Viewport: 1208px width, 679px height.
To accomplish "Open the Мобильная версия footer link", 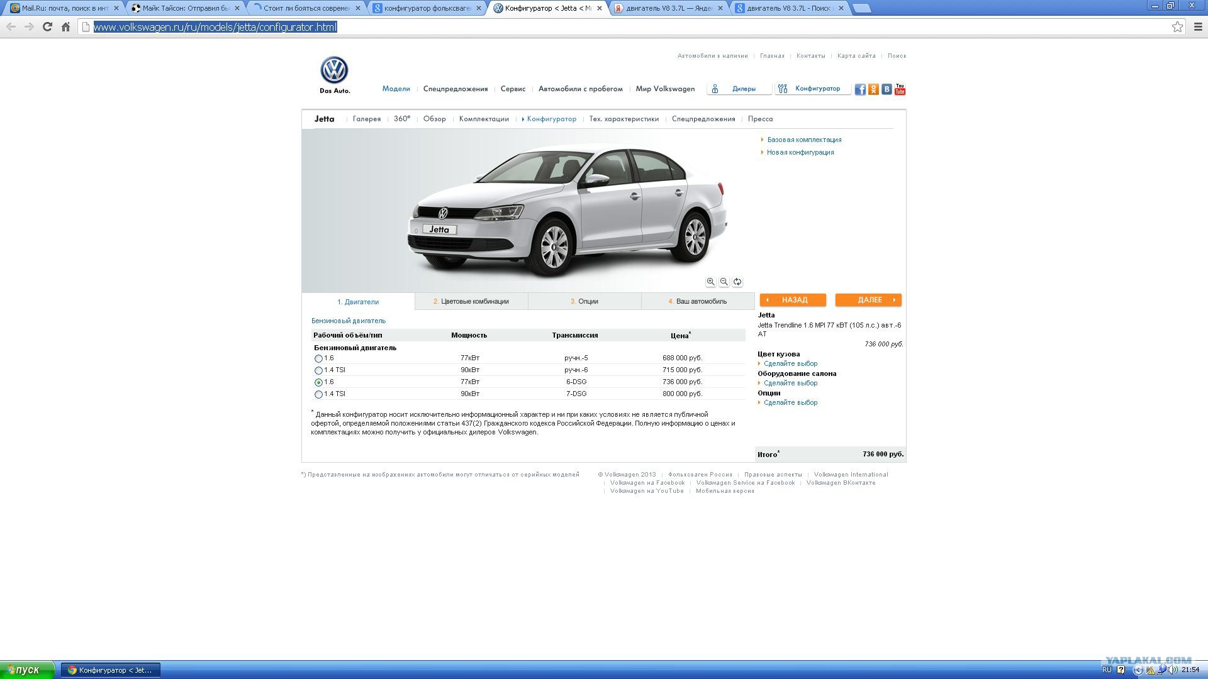I will (725, 491).
